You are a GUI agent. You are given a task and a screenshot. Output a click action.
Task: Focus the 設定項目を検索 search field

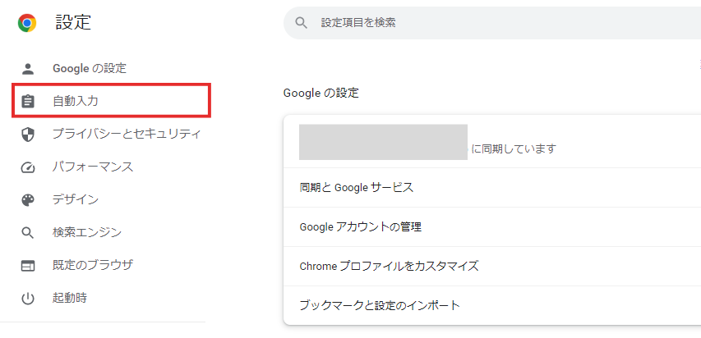pos(492,23)
